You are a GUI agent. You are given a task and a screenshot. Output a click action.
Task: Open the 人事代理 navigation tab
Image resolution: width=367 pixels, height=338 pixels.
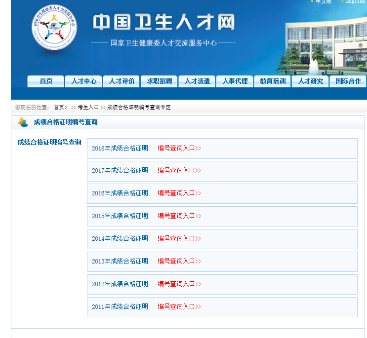[235, 81]
